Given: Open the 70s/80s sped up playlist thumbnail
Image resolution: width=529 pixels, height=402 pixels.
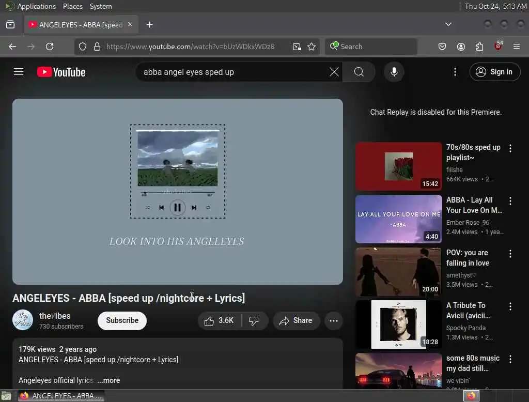Looking at the screenshot, I should coord(398,166).
